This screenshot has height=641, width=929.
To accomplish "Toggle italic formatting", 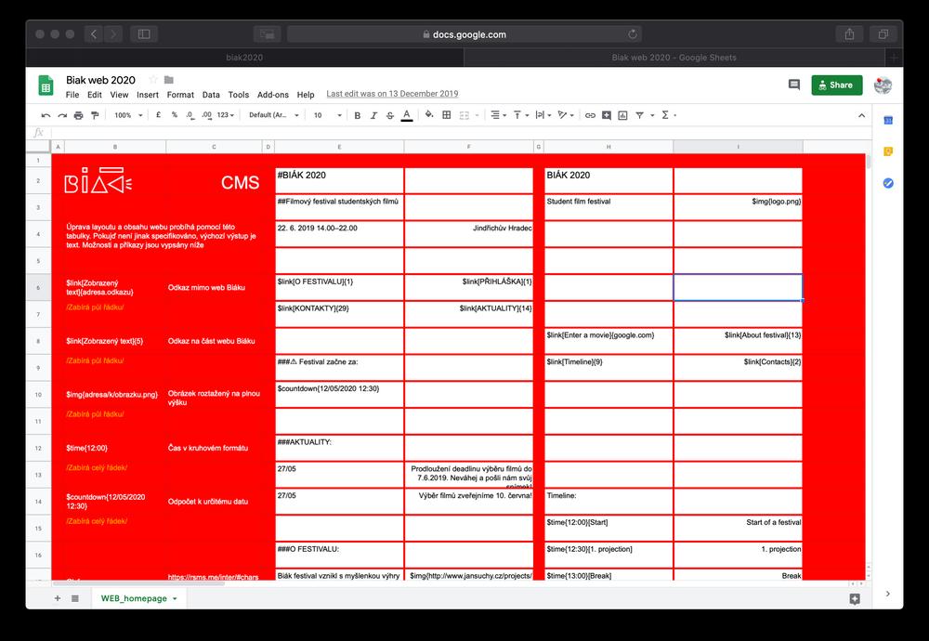I will [x=373, y=115].
